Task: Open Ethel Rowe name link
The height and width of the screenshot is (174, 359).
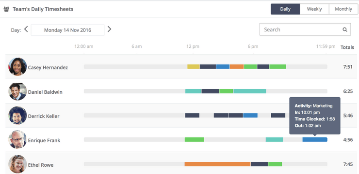Action: (x=41, y=165)
